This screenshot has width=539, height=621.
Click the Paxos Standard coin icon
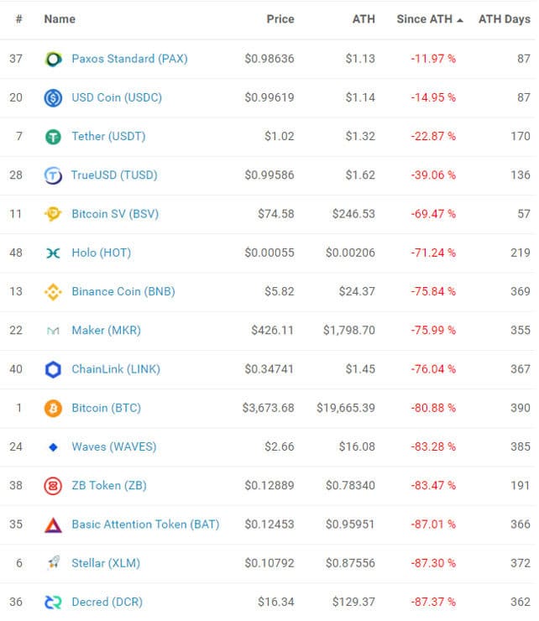[x=53, y=59]
